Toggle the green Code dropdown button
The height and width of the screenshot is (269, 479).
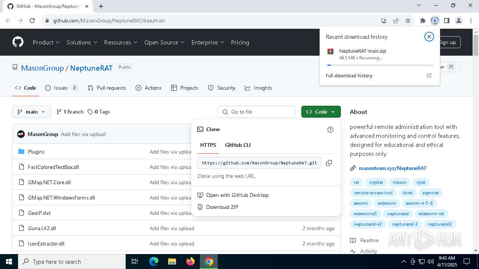321,112
